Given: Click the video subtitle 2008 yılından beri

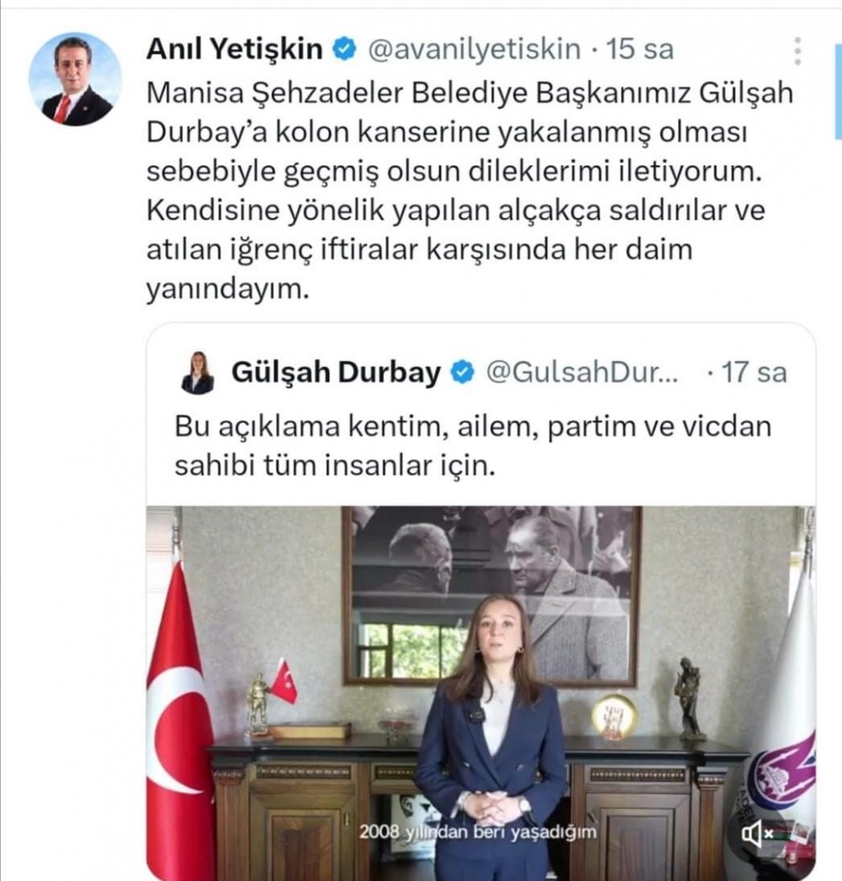Looking at the screenshot, I should (x=477, y=831).
